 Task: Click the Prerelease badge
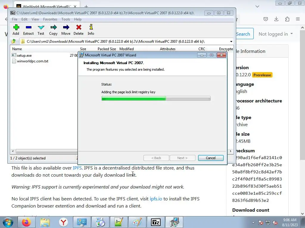[262, 75]
